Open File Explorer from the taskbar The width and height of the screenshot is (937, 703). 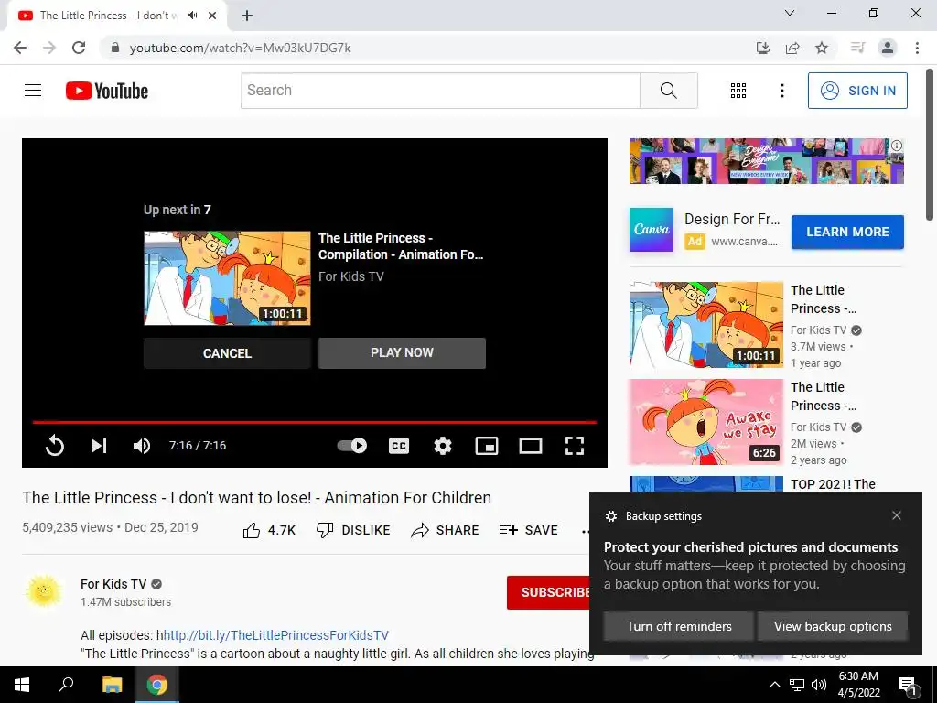(x=112, y=685)
